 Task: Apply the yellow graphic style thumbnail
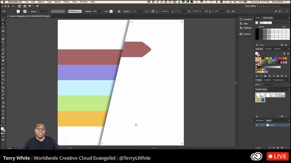(x=258, y=100)
